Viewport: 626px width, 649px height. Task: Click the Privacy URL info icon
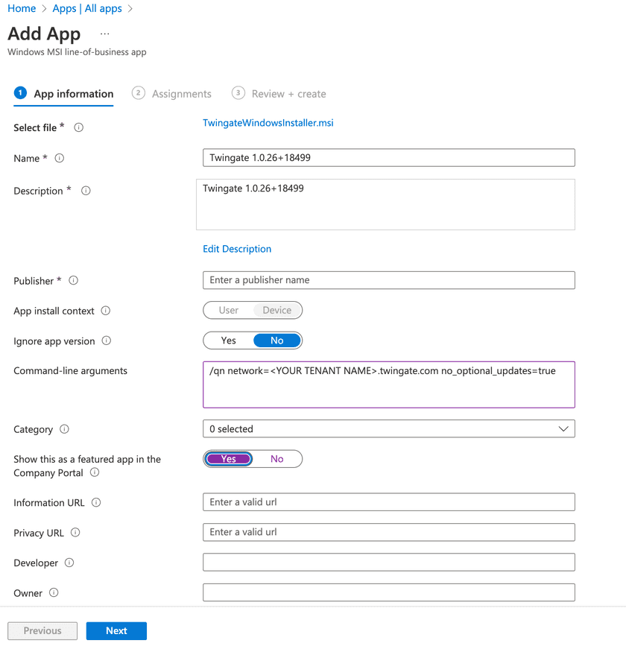tap(75, 533)
